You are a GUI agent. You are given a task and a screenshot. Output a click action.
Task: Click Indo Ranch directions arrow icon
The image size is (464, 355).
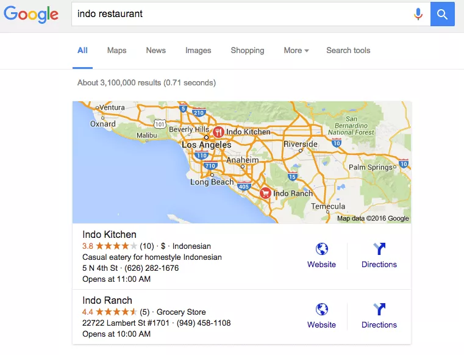[x=379, y=309]
